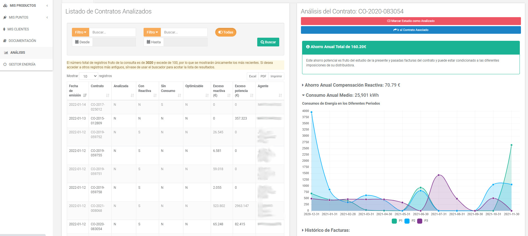Click the Hasta date input field
The height and width of the screenshot is (236, 528).
(x=186, y=42)
